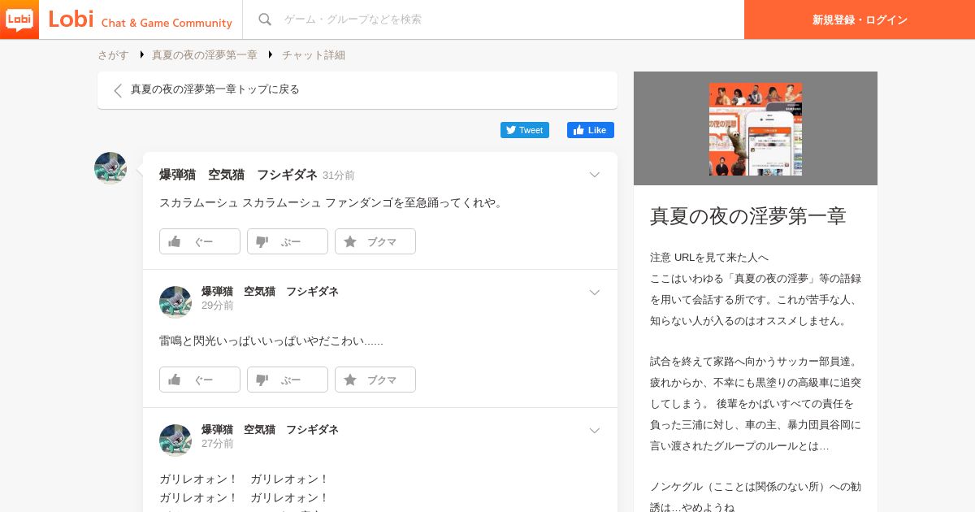The height and width of the screenshot is (512, 975).
Task: Click the sidebar title 真夏の夜の淫夢第一章
Action: (748, 216)
